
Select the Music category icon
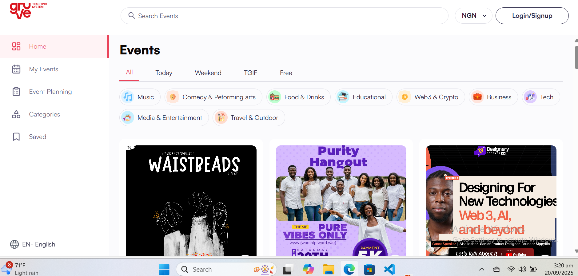pos(128,97)
